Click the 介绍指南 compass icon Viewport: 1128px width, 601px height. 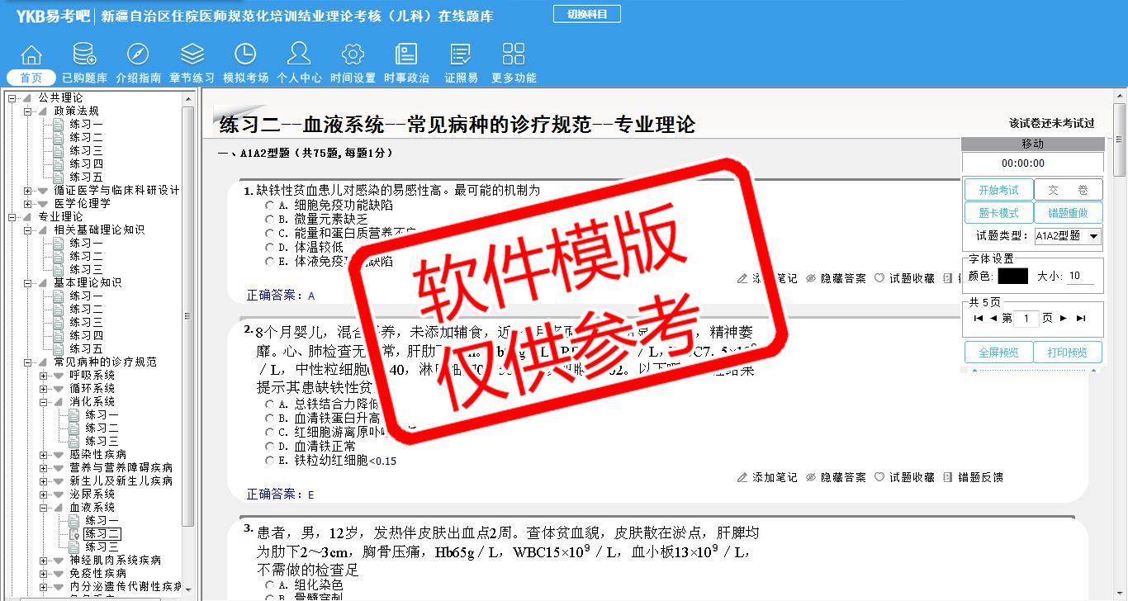pyautogui.click(x=138, y=55)
